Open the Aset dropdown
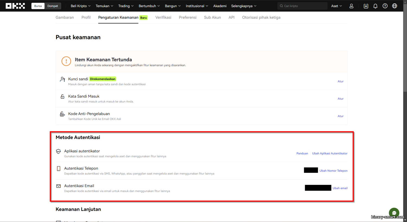The height and width of the screenshot is (222, 407). (x=336, y=6)
